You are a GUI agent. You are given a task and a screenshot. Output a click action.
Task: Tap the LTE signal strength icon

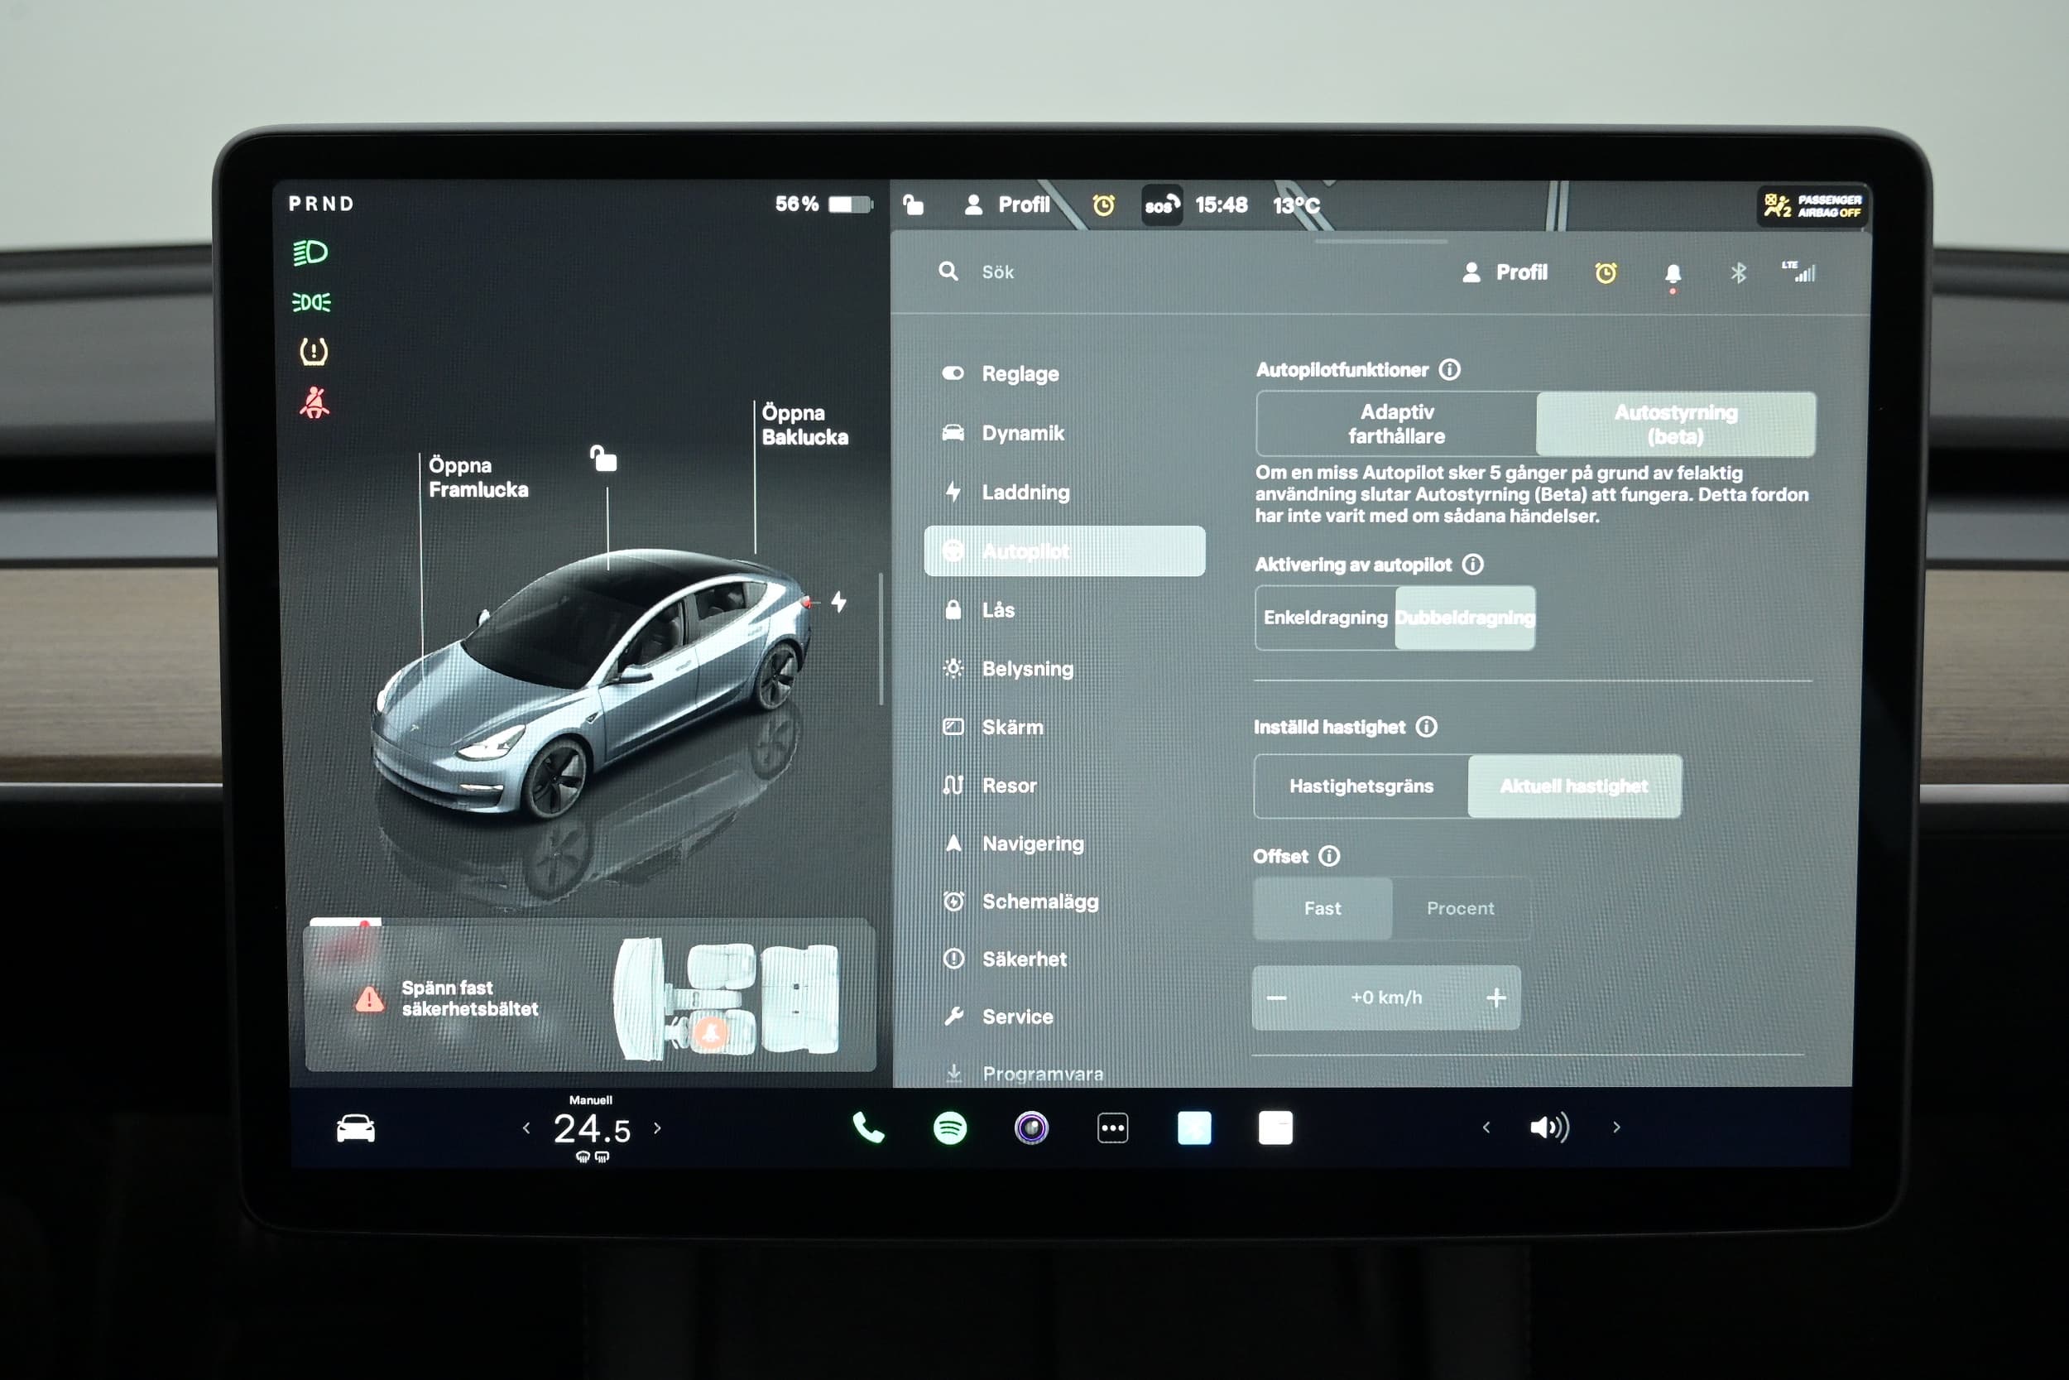(x=1799, y=272)
